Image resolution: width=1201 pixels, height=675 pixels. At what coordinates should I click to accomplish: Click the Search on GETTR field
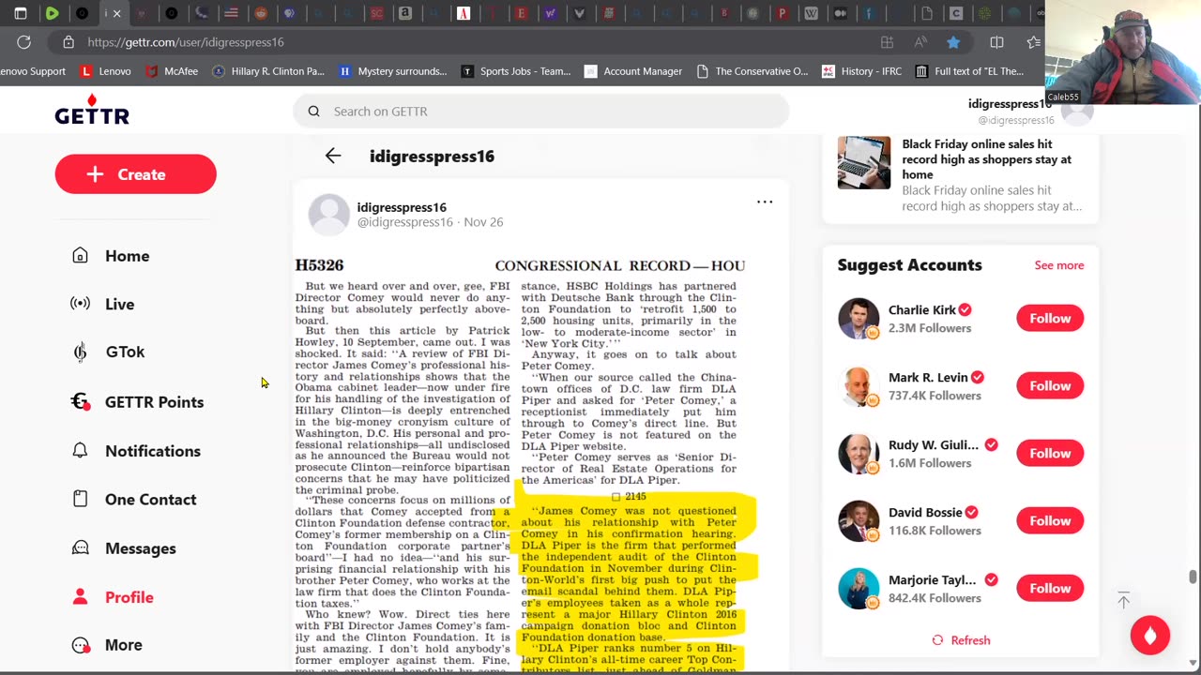(x=540, y=111)
